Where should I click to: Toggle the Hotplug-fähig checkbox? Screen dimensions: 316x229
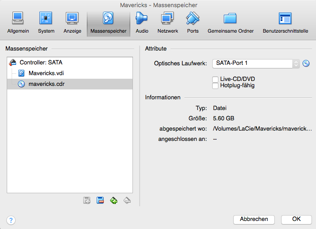[215, 85]
